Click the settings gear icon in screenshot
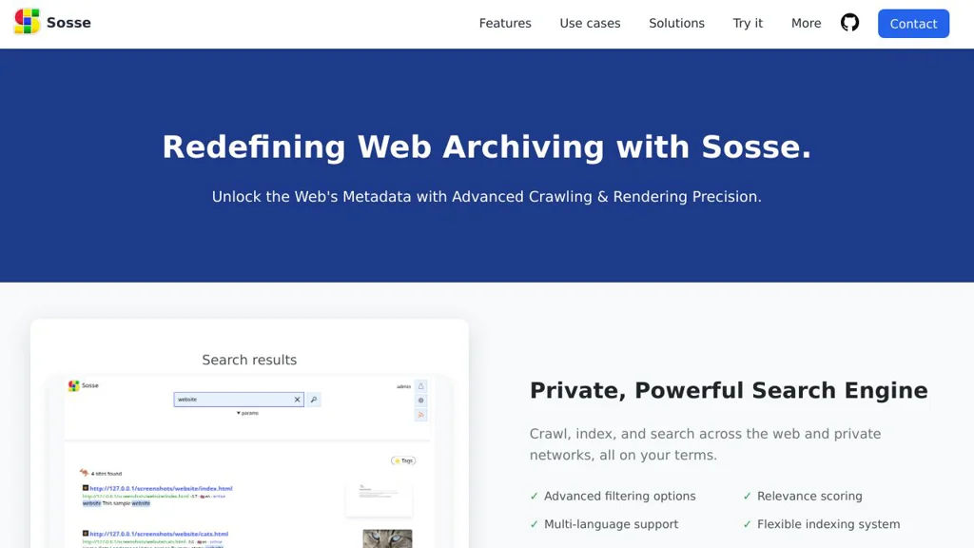The width and height of the screenshot is (974, 548). pos(420,401)
